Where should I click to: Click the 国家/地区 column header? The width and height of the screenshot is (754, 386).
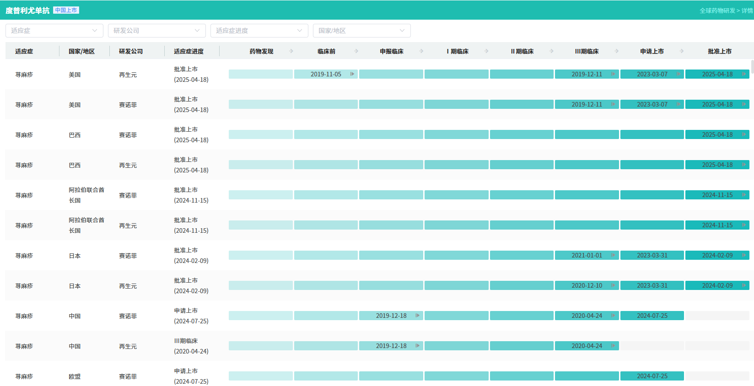coord(81,51)
